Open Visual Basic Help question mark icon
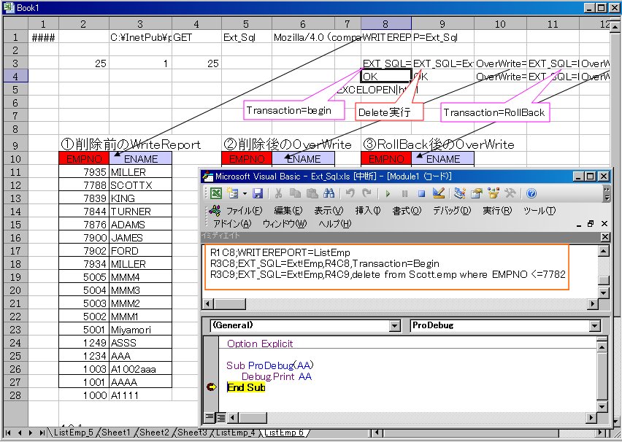This screenshot has width=622, height=442. (531, 193)
